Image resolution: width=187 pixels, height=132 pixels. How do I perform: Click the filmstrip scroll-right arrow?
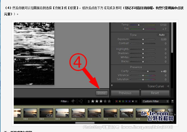[175, 115]
